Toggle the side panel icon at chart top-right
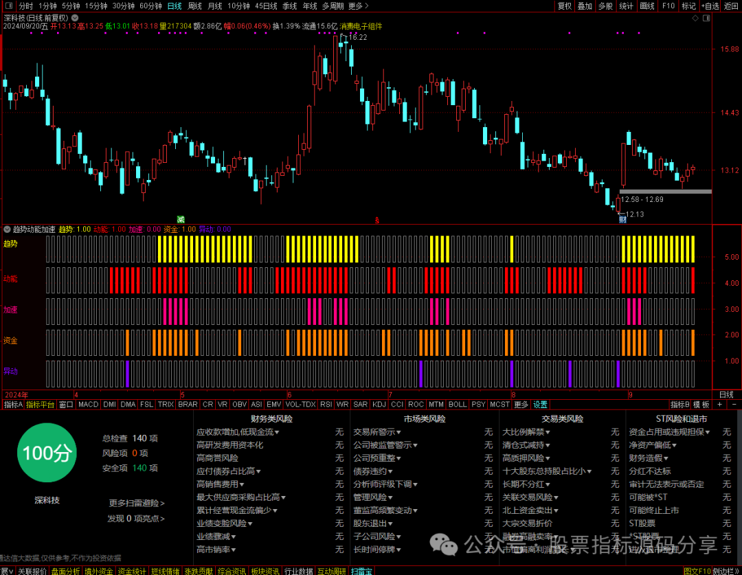Image resolution: width=742 pixels, height=575 pixels. tap(706, 18)
